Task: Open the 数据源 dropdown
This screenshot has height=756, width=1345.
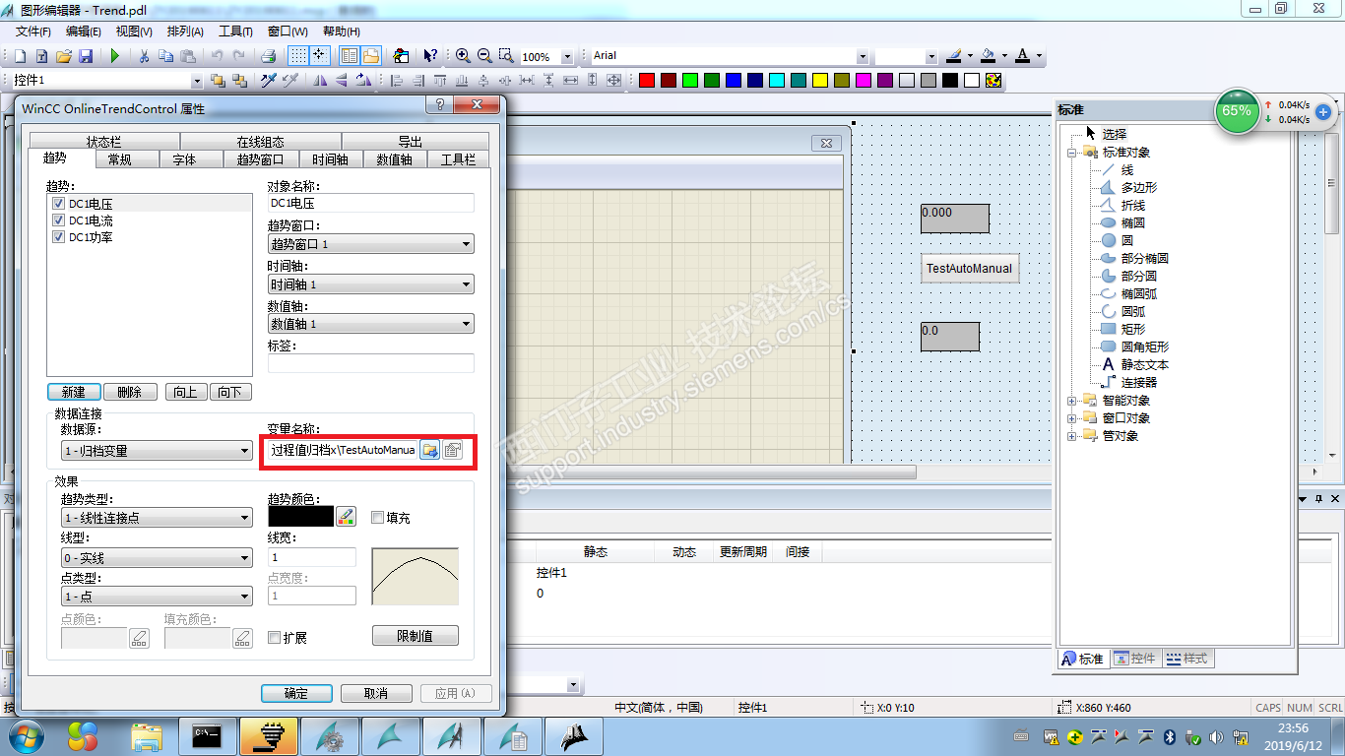Action: point(157,451)
